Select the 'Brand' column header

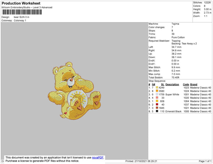tap(194, 84)
